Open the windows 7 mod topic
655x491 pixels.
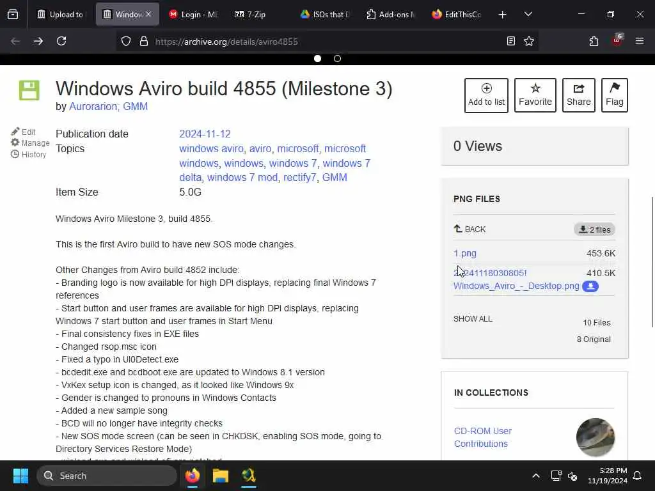pos(242,178)
